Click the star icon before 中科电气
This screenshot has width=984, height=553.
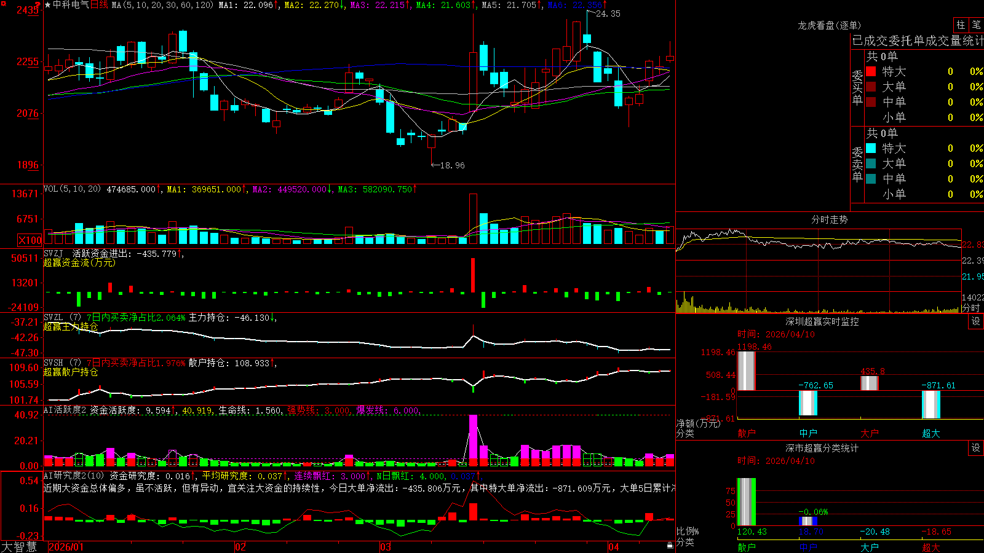tap(47, 5)
